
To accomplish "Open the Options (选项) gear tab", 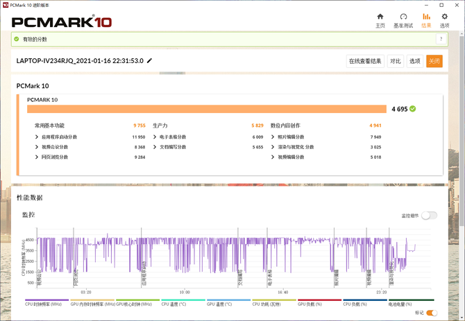I will pyautogui.click(x=444, y=20).
